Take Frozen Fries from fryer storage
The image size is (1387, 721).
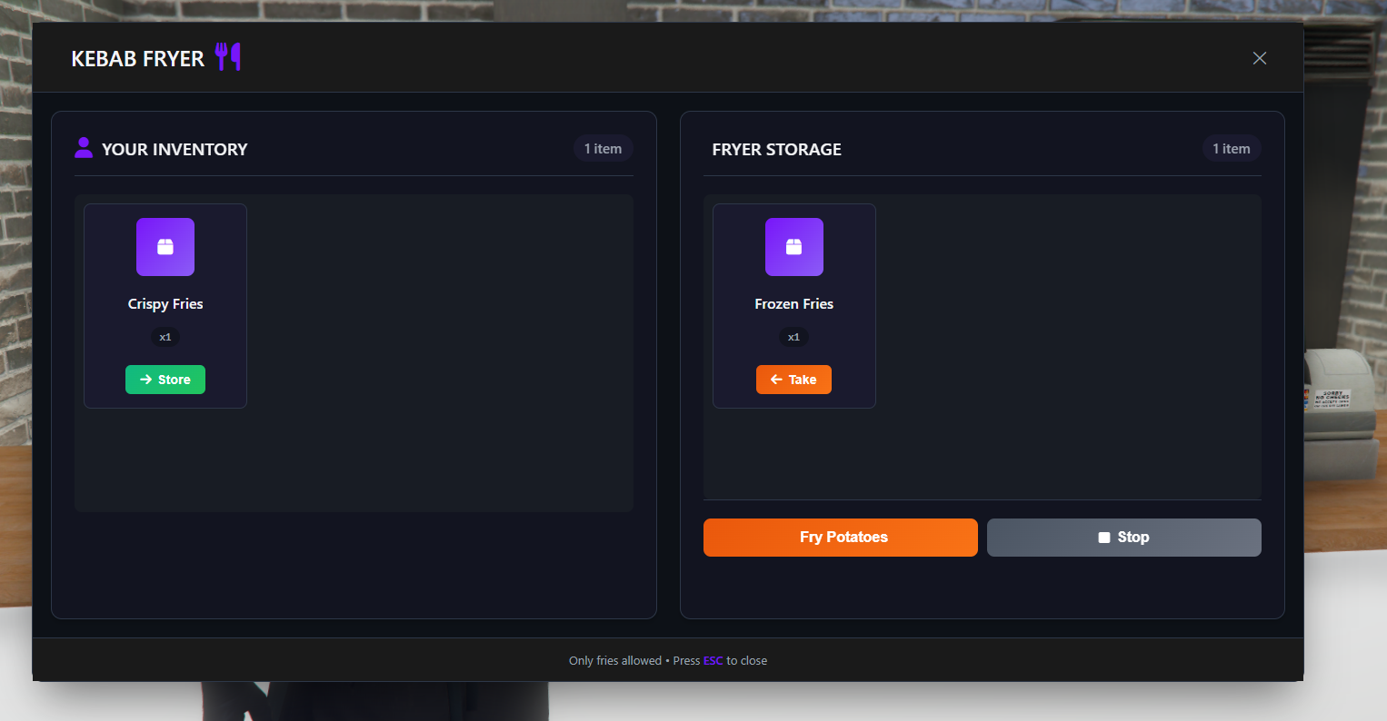[793, 380]
